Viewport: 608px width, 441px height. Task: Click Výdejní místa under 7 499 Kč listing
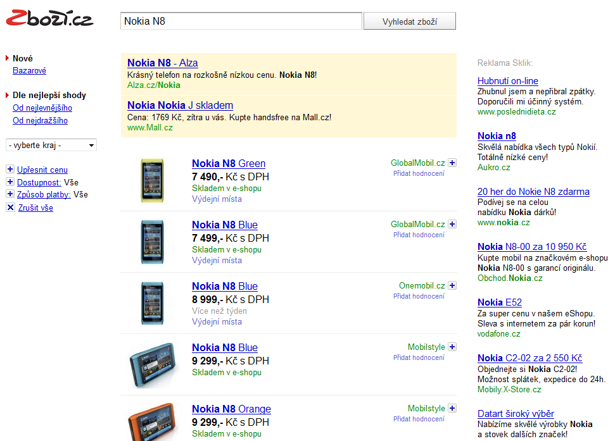(217, 261)
